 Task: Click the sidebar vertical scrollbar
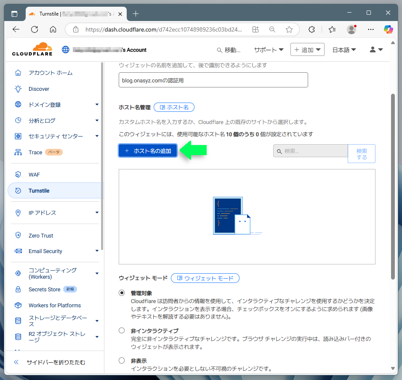pyautogui.click(x=102, y=156)
